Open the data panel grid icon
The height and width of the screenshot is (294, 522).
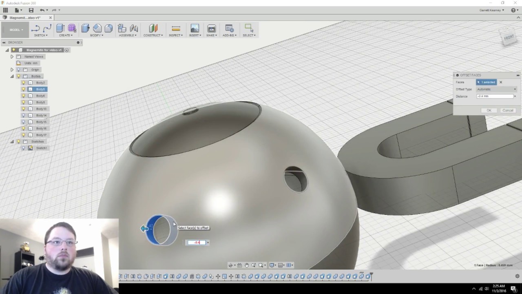(x=5, y=10)
